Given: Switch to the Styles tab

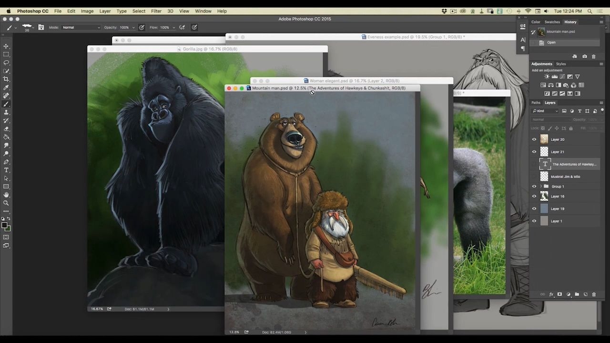Looking at the screenshot, I should 561,64.
